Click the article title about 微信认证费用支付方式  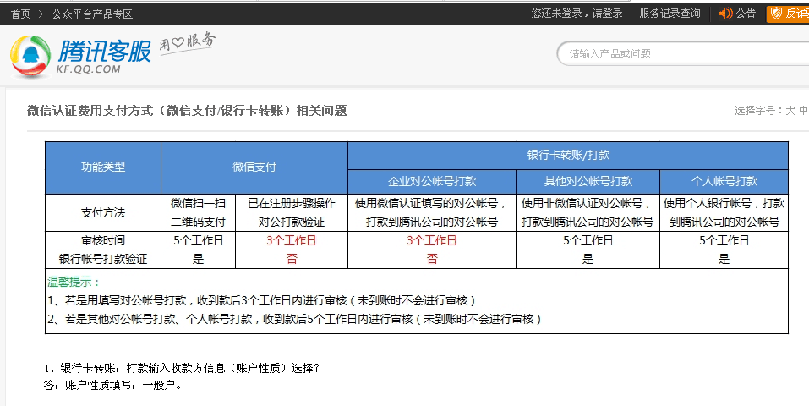click(187, 111)
